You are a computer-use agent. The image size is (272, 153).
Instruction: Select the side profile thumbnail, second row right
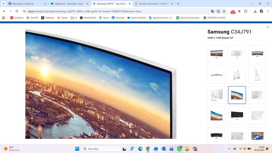pyautogui.click(x=257, y=74)
